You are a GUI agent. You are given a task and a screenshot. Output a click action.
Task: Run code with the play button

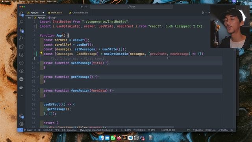click(203, 13)
